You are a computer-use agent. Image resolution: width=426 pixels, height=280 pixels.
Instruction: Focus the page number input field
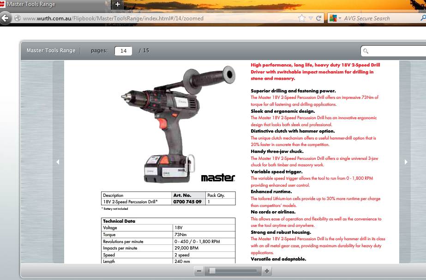point(123,51)
